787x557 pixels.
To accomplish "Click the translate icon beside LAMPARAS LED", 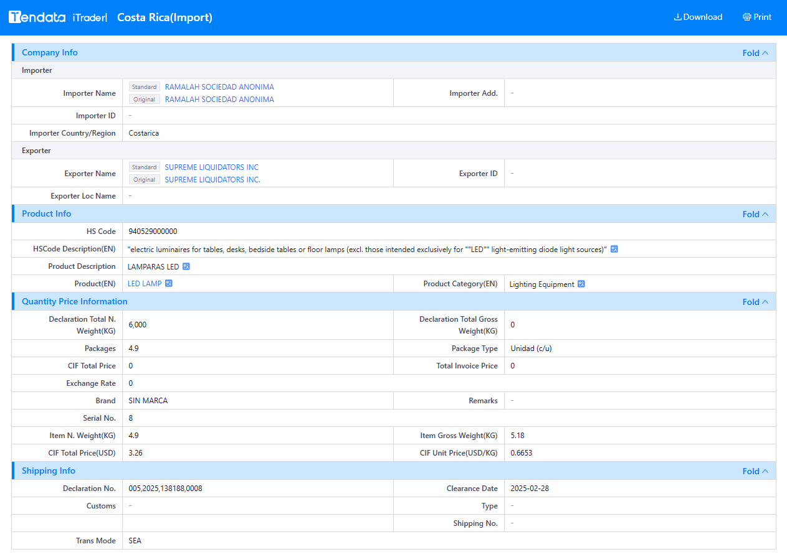I will (186, 266).
